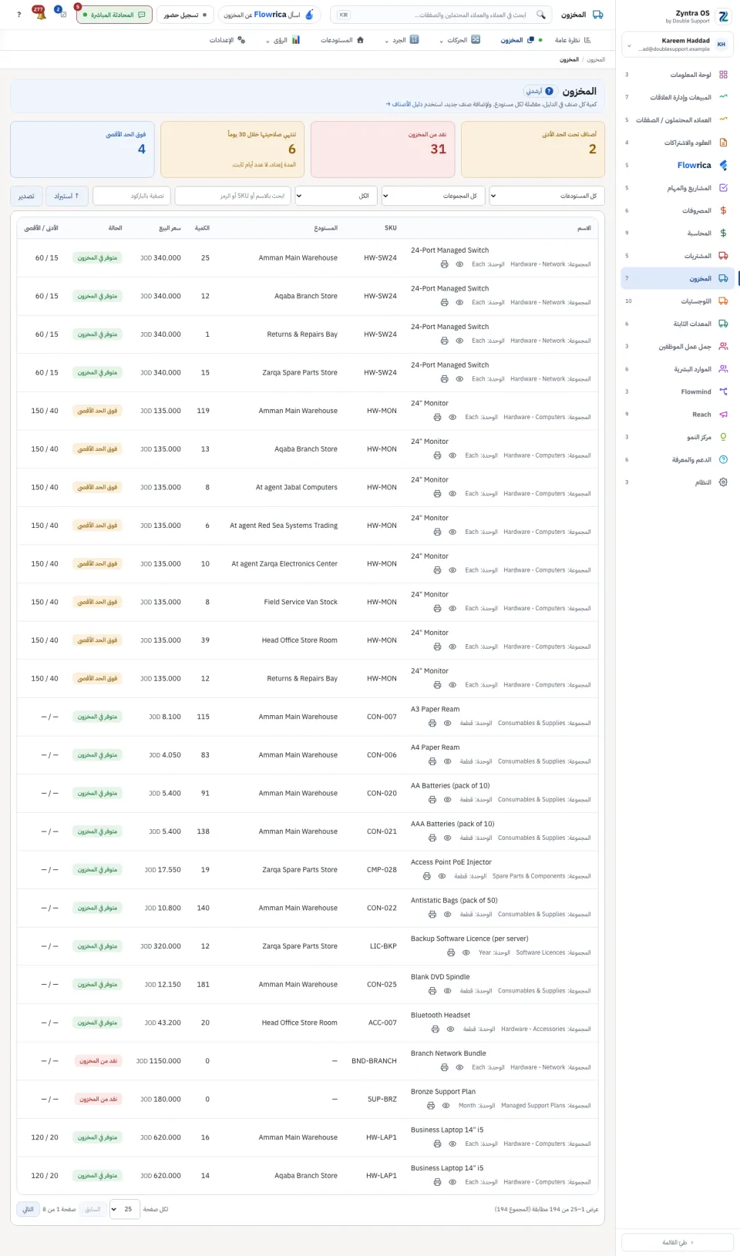The image size is (740, 1256).
Task: Expand the Kareem Haddad account switcher
Action: click(678, 45)
